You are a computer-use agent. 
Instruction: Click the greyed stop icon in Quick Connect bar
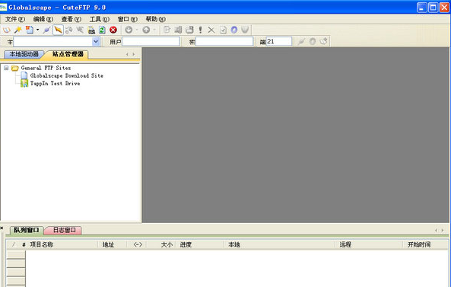pyautogui.click(x=313, y=42)
